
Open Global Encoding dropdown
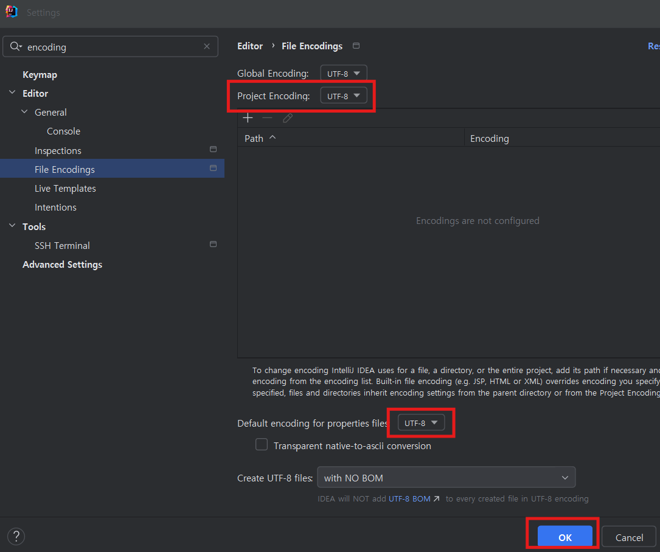[x=344, y=73]
